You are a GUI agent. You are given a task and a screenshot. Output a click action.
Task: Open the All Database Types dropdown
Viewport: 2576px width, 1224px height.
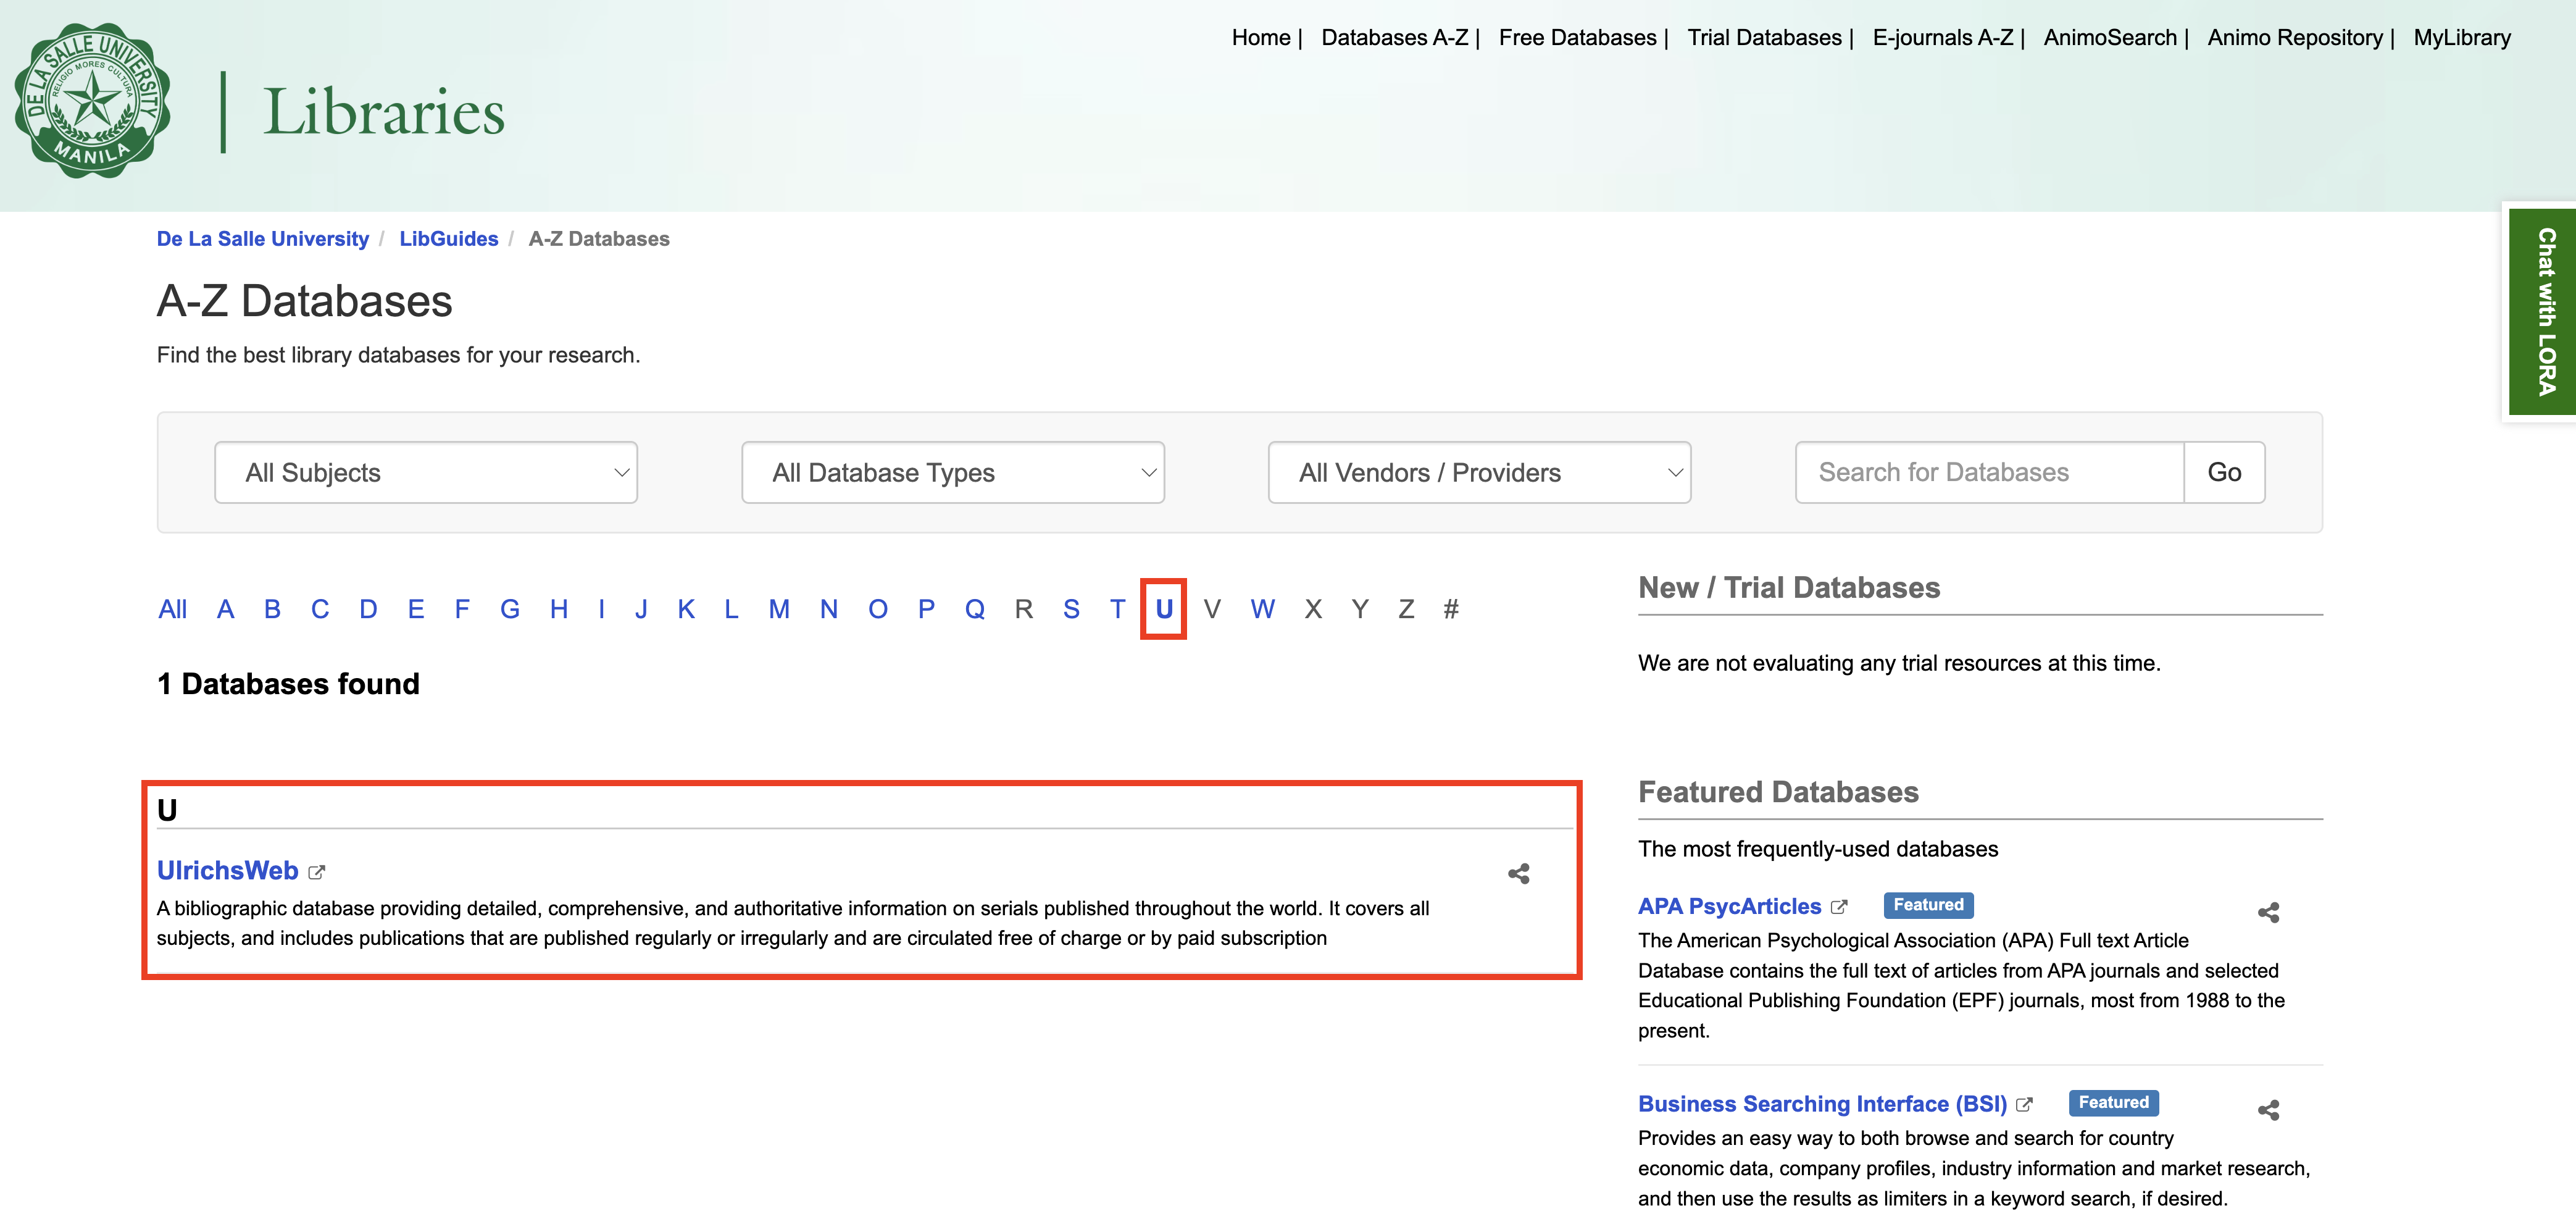(x=953, y=472)
